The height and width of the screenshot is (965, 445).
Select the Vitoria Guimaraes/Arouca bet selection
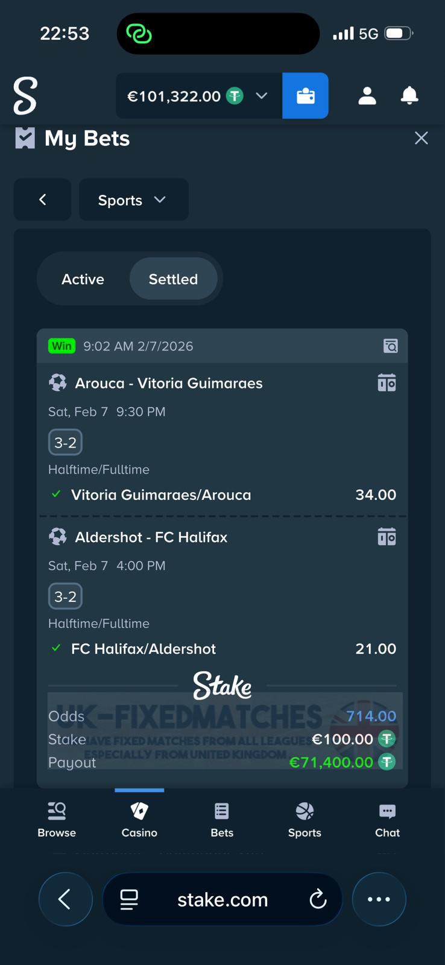pos(161,495)
